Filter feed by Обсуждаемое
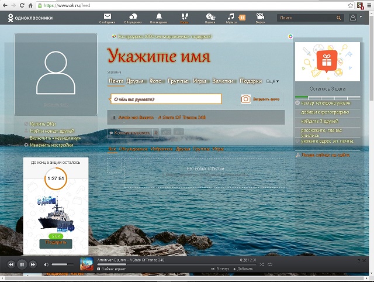The image size is (374, 282). [133, 149]
